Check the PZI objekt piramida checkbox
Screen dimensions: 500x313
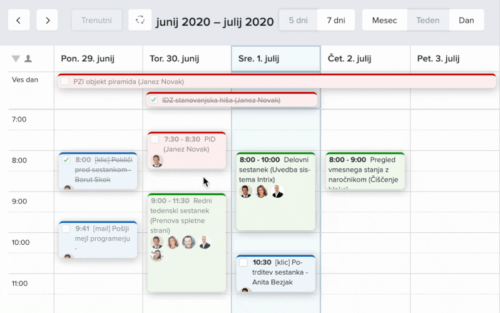tap(64, 81)
